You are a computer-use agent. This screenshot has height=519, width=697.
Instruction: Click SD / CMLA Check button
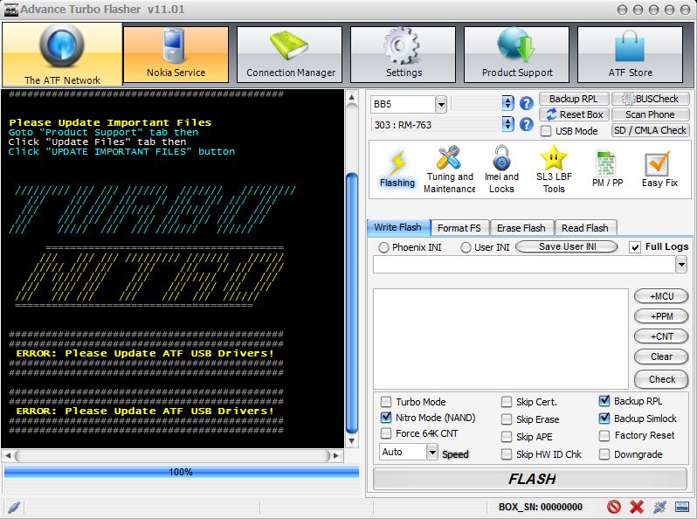point(651,130)
